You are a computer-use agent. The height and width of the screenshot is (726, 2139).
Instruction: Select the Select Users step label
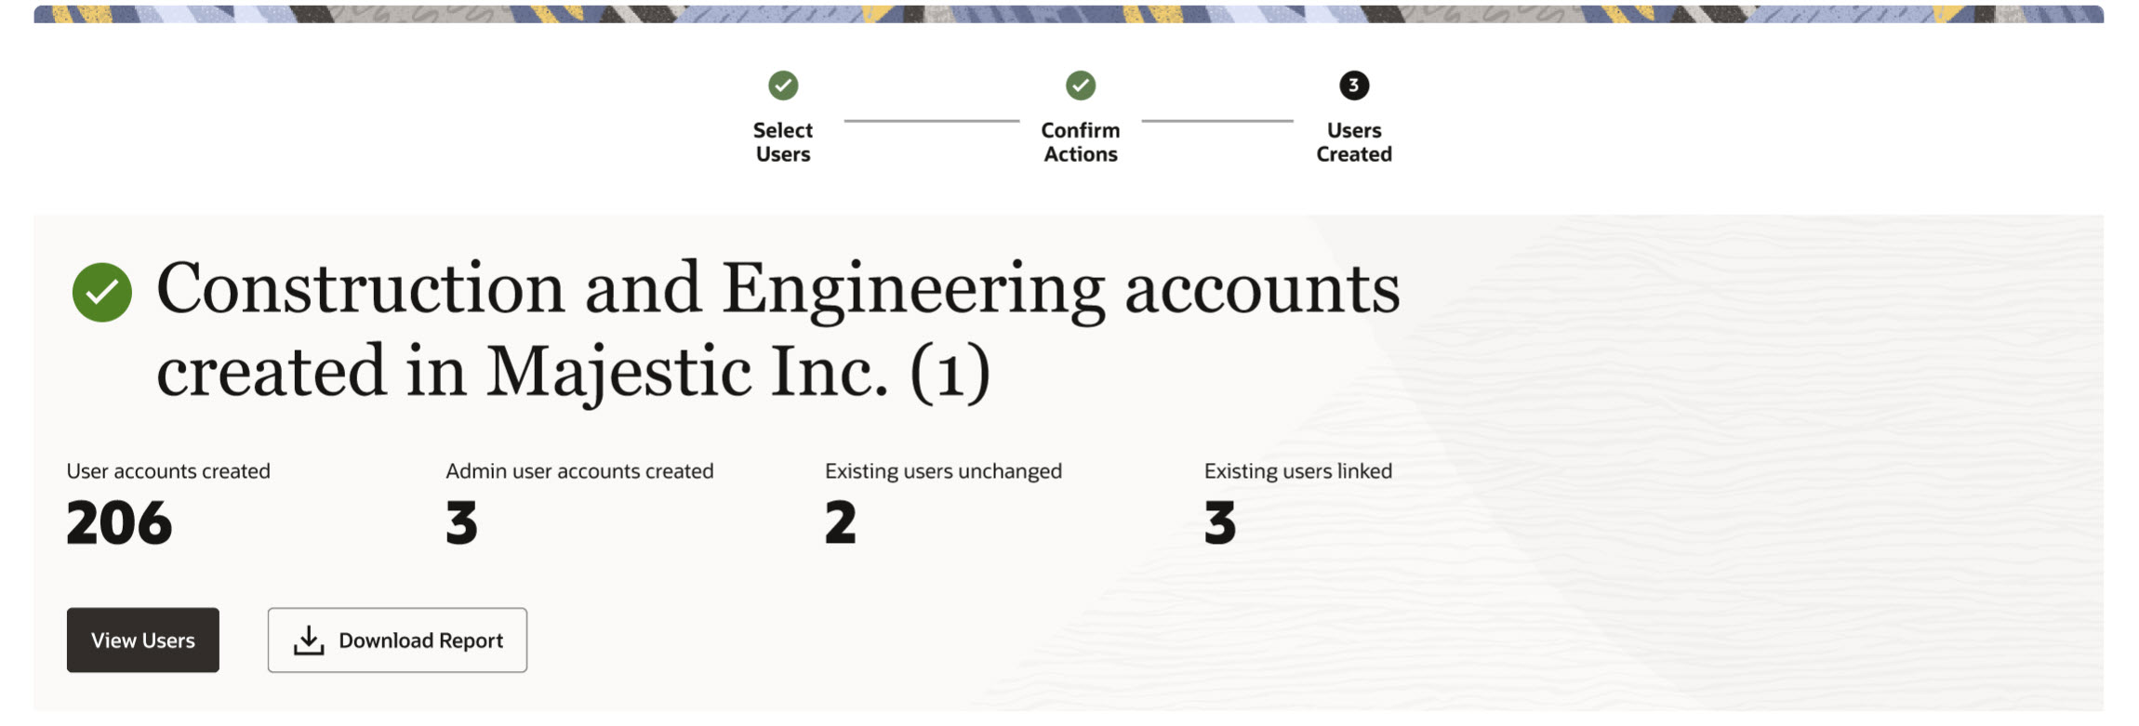[783, 142]
